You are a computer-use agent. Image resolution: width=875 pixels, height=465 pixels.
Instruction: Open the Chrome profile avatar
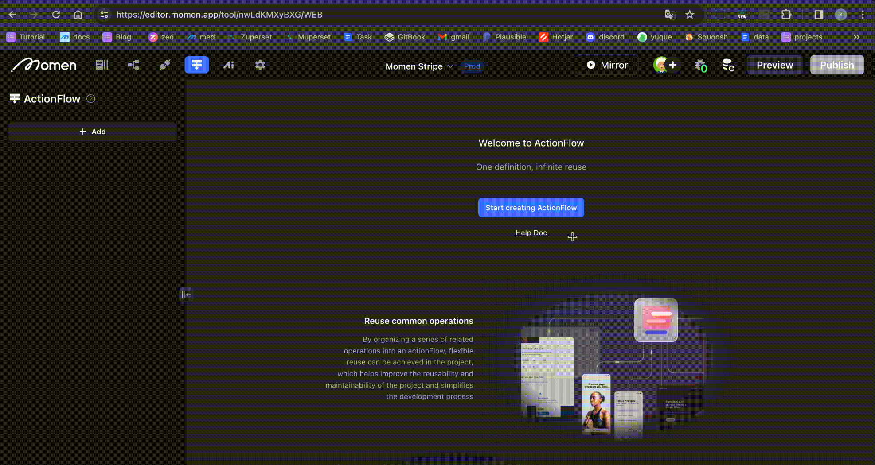[x=841, y=15]
